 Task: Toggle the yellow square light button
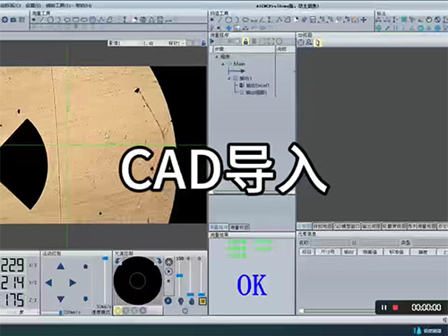[202, 301]
